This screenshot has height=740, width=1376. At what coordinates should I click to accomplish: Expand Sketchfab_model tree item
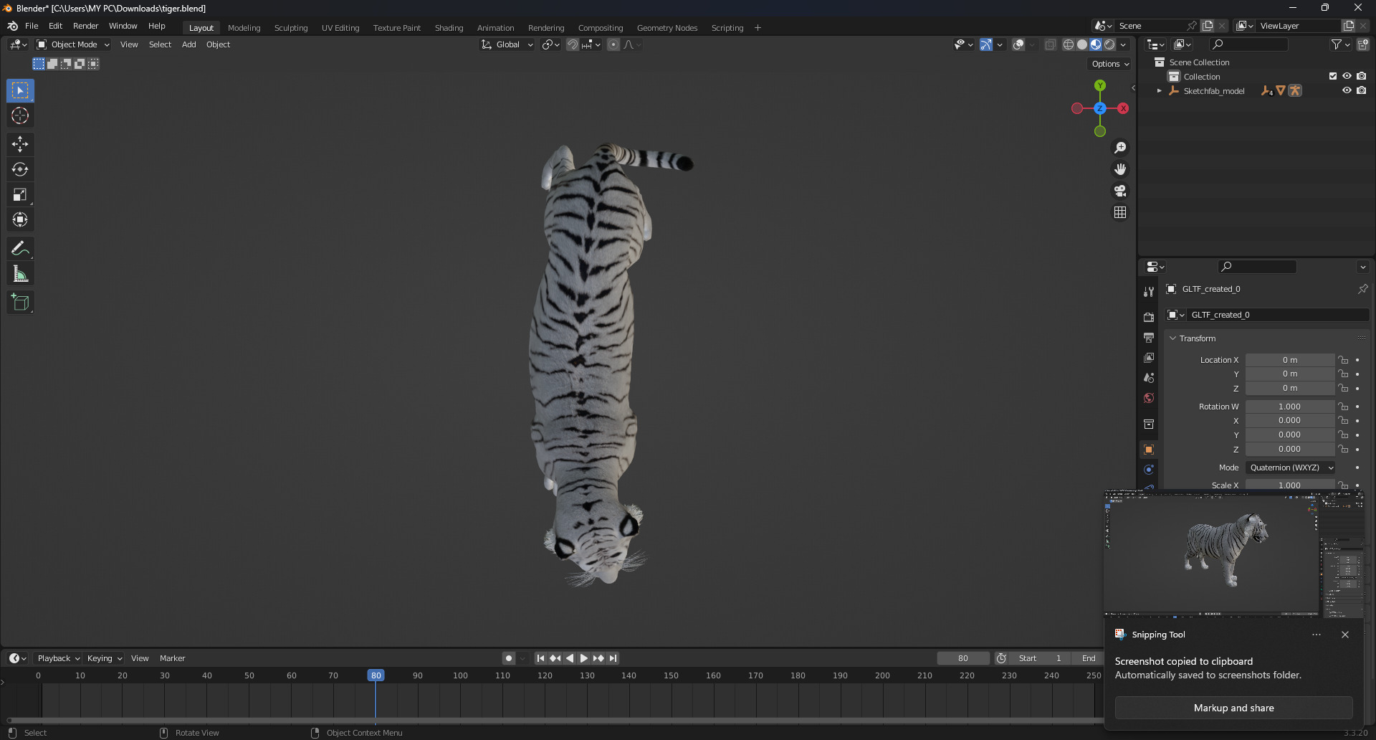(1159, 91)
